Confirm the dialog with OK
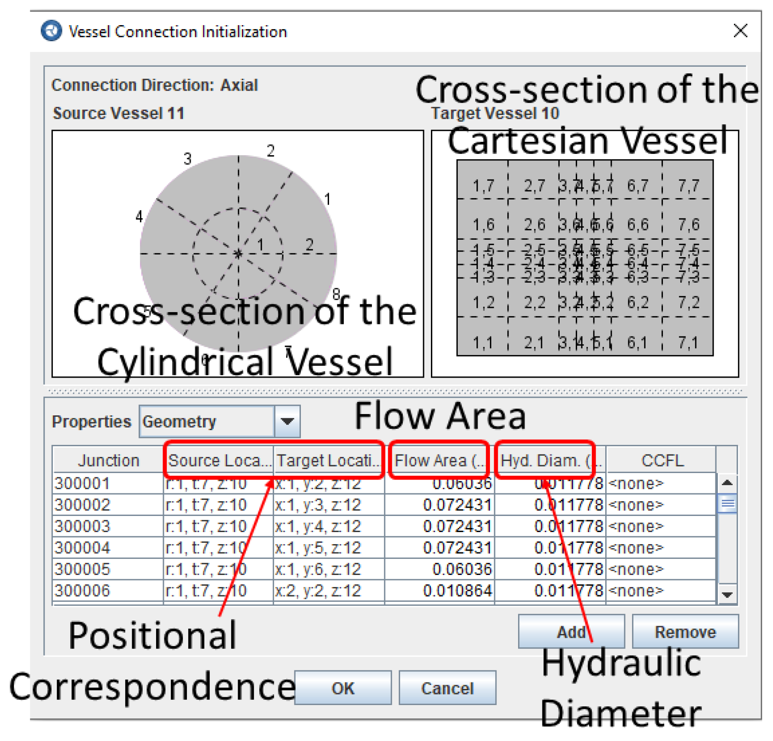Viewport: 773px width, 741px height. coord(342,688)
